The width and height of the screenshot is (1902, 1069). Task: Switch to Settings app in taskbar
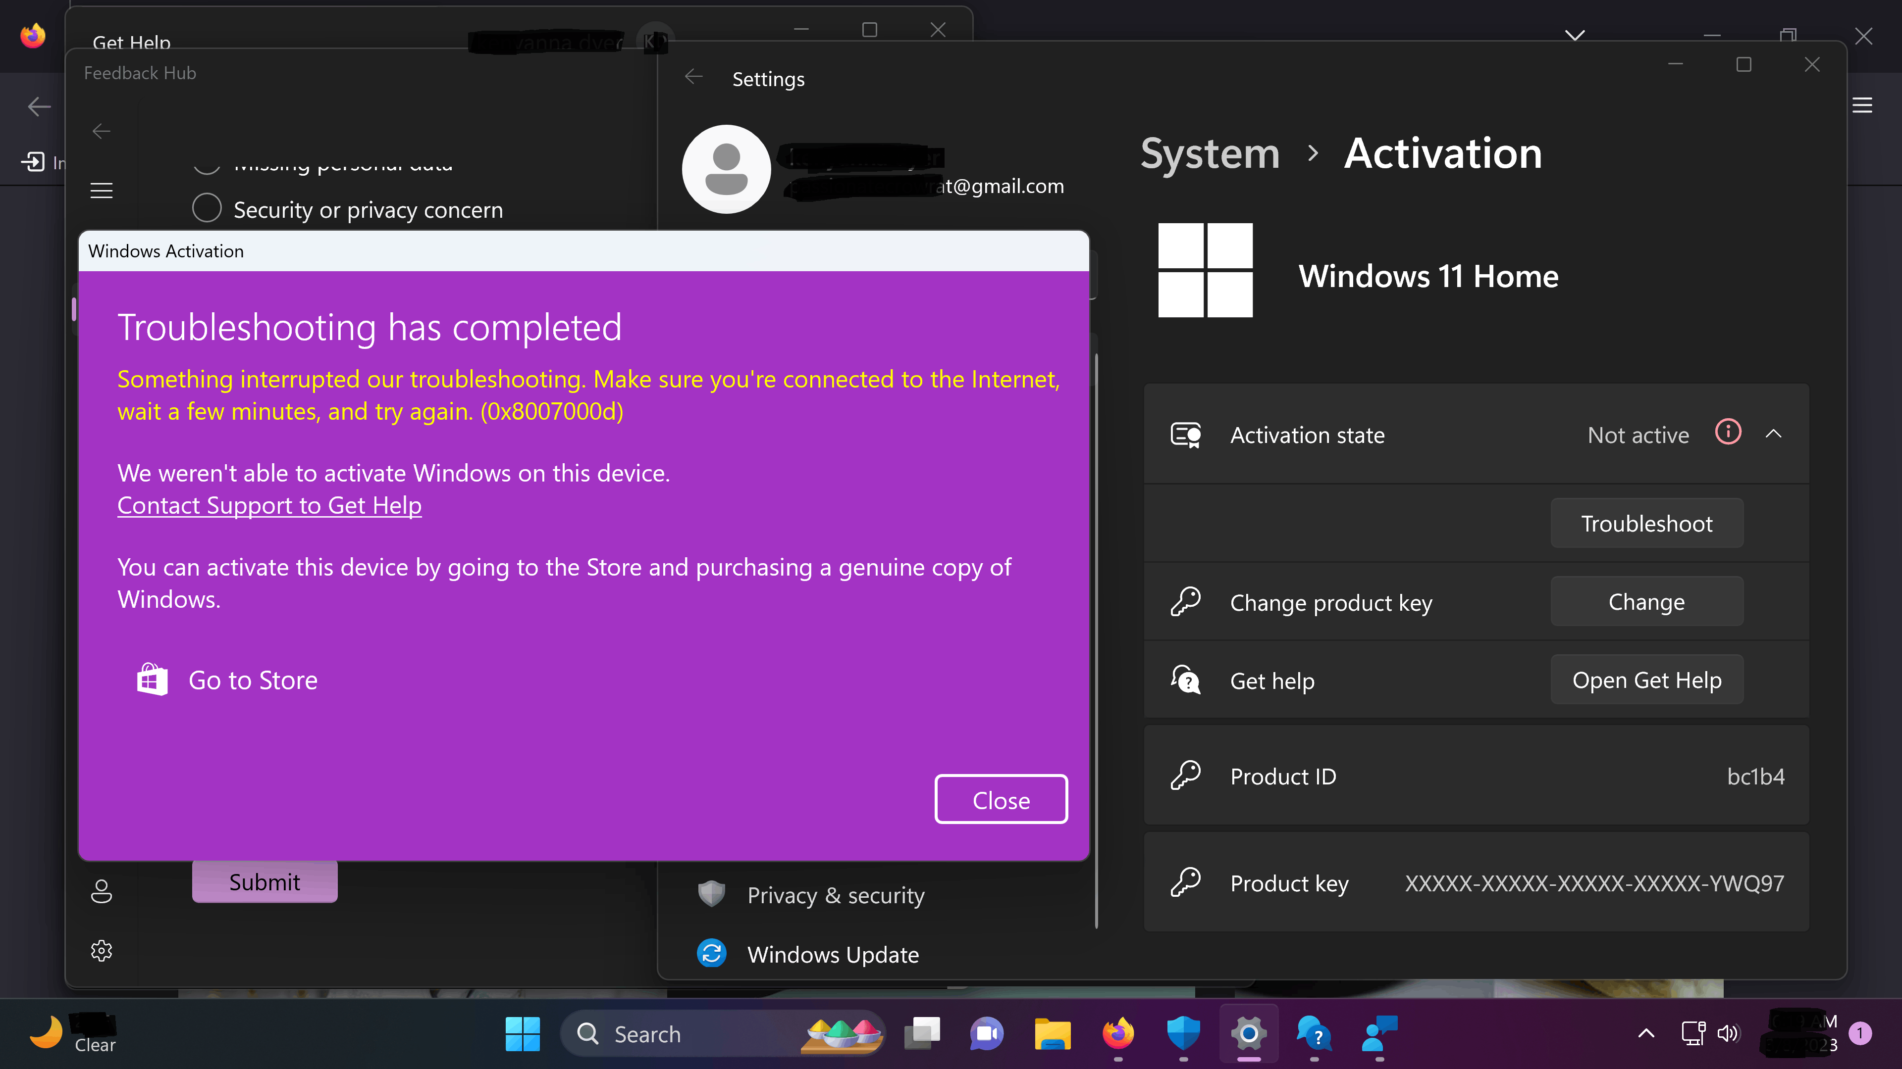tap(1249, 1034)
